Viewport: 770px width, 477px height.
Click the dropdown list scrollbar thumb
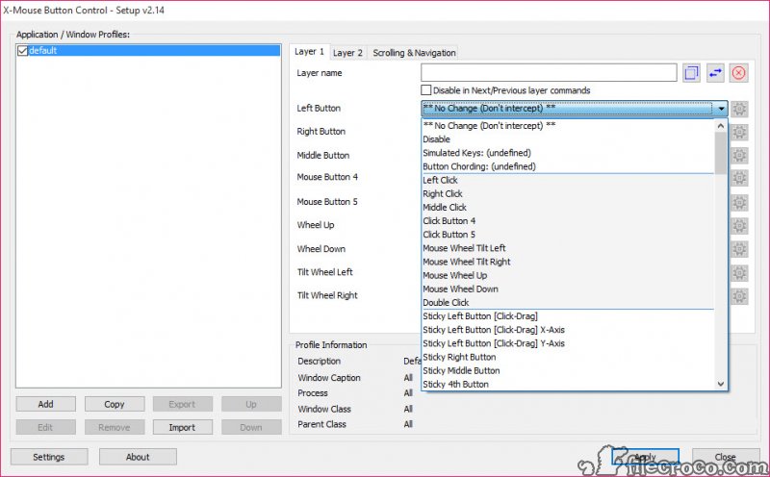tap(720, 153)
